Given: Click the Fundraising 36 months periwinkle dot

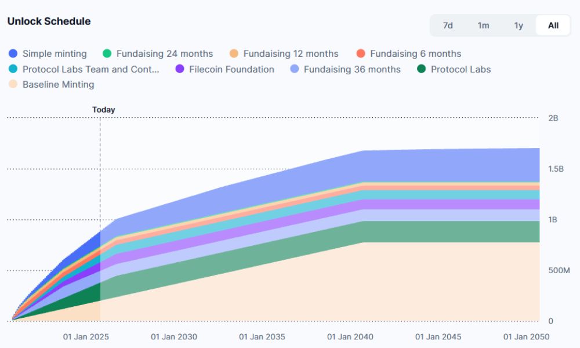Looking at the screenshot, I should (x=294, y=70).
